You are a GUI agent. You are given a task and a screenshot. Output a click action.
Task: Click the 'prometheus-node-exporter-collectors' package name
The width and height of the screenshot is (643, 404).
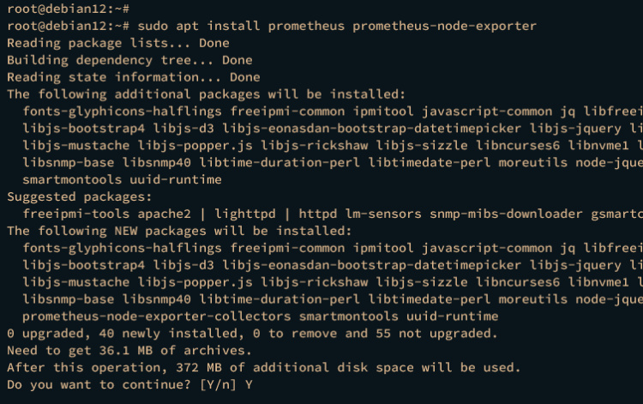[157, 317]
